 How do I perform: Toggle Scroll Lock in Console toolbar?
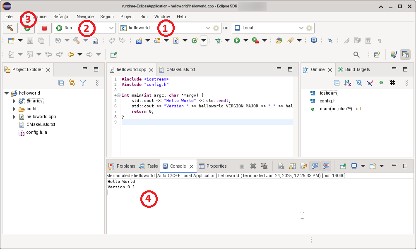[x=292, y=166]
